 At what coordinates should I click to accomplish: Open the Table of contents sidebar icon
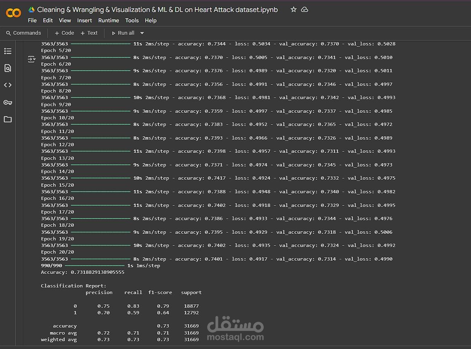(8, 51)
